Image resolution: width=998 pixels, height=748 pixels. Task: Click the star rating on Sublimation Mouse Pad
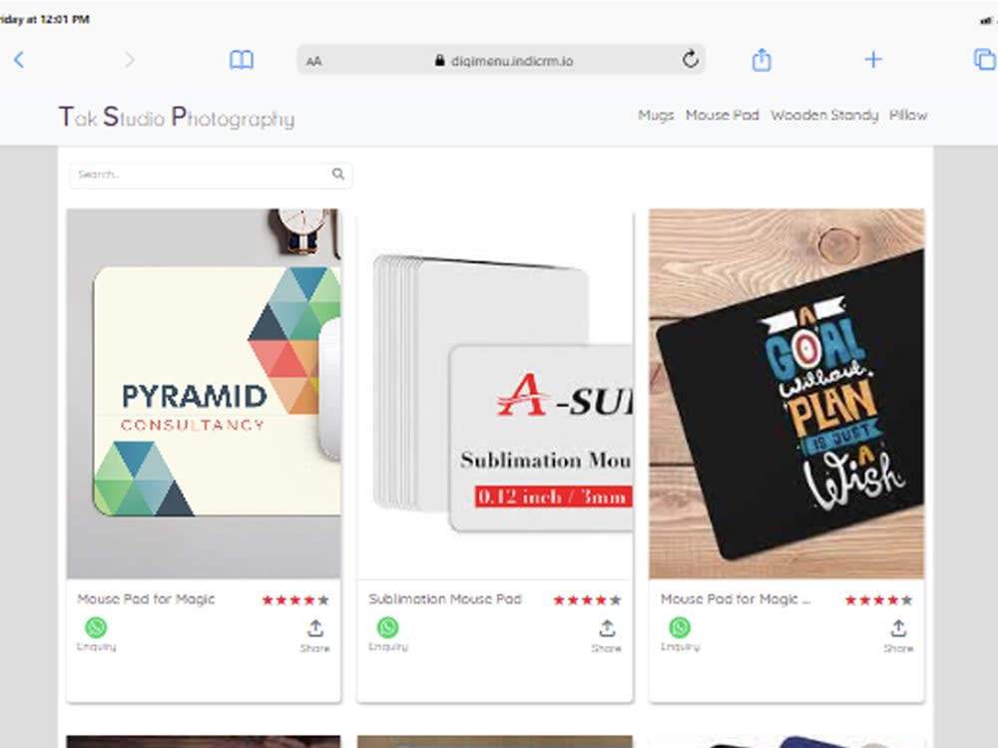coord(587,599)
